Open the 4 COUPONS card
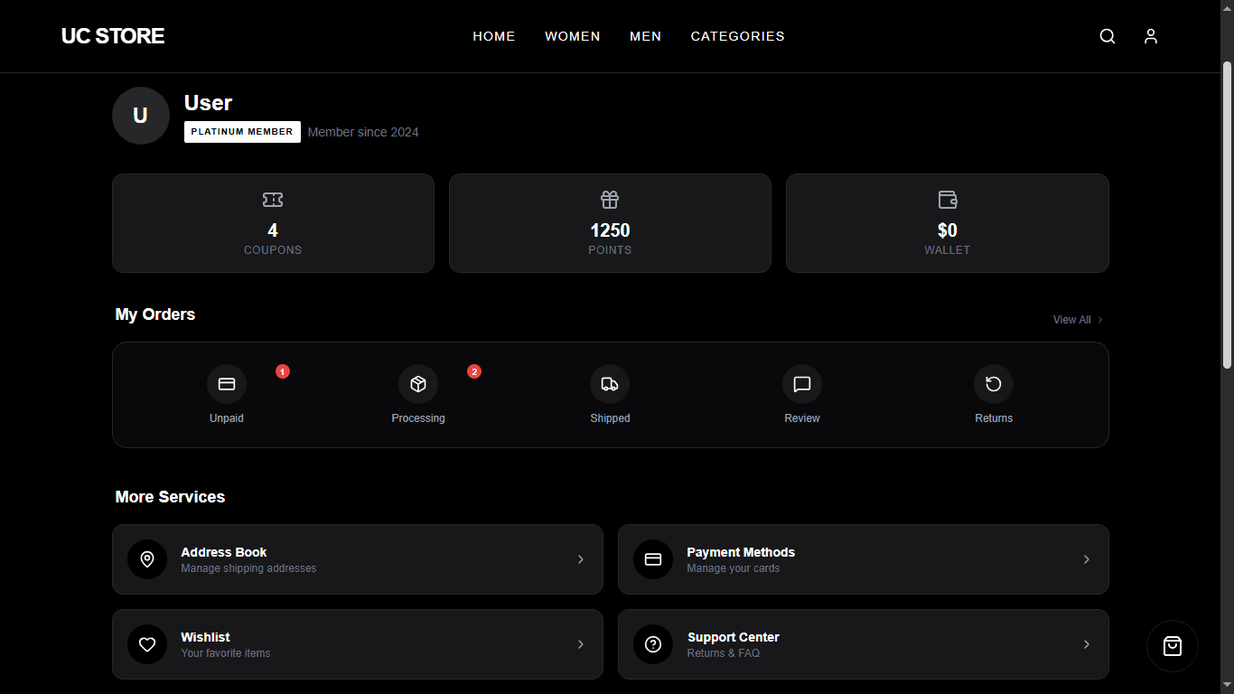The image size is (1234, 694). tap(273, 223)
